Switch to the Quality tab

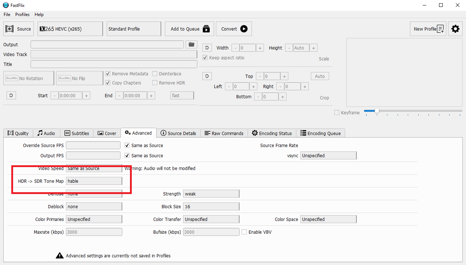pyautogui.click(x=18, y=133)
